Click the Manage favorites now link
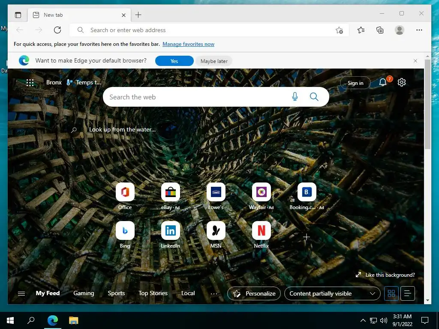Image resolution: width=439 pixels, height=329 pixels. click(189, 44)
